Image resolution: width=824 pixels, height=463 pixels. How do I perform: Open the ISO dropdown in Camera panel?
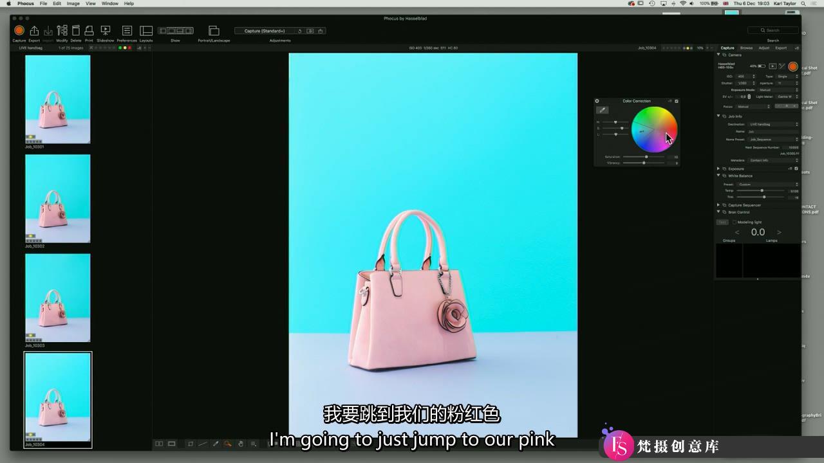(745, 77)
